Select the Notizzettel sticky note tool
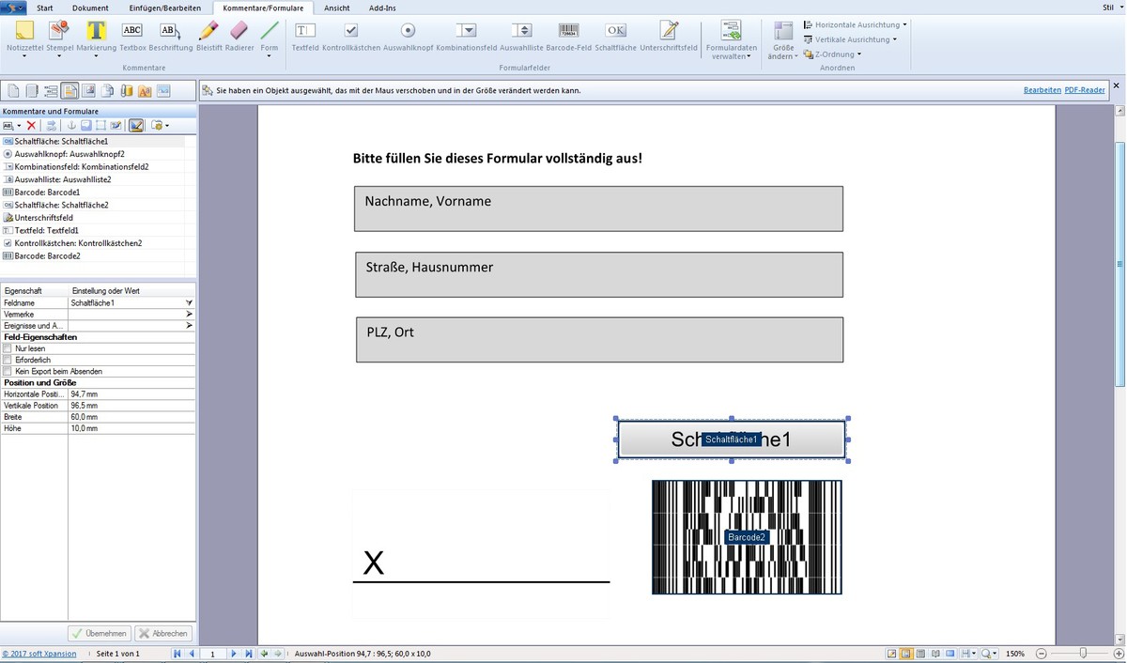This screenshot has width=1127, height=663. pyautogui.click(x=25, y=35)
